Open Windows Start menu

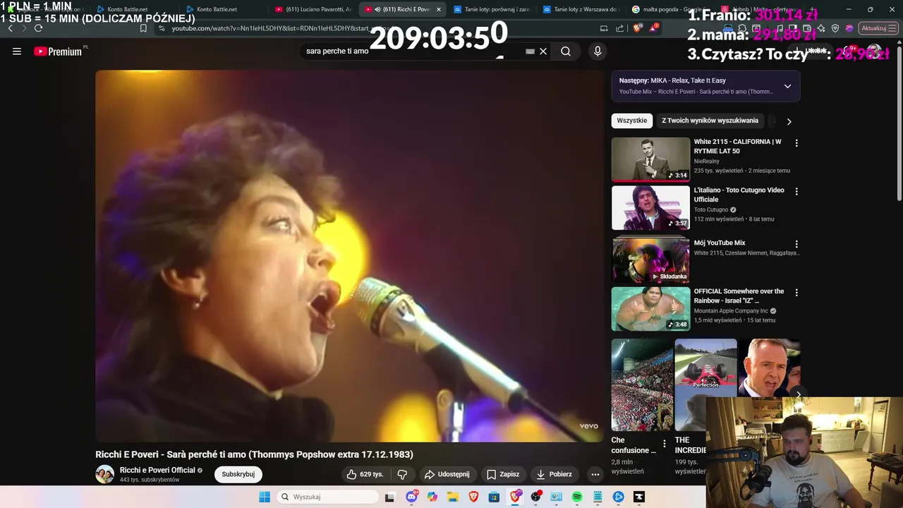coord(265,497)
